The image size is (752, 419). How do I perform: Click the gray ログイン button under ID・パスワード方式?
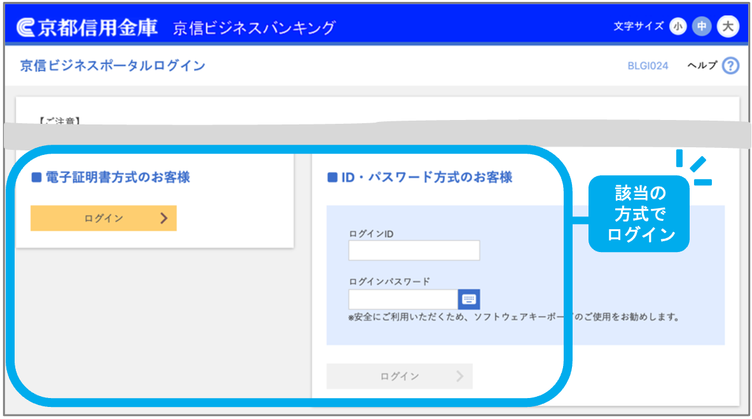pyautogui.click(x=400, y=376)
